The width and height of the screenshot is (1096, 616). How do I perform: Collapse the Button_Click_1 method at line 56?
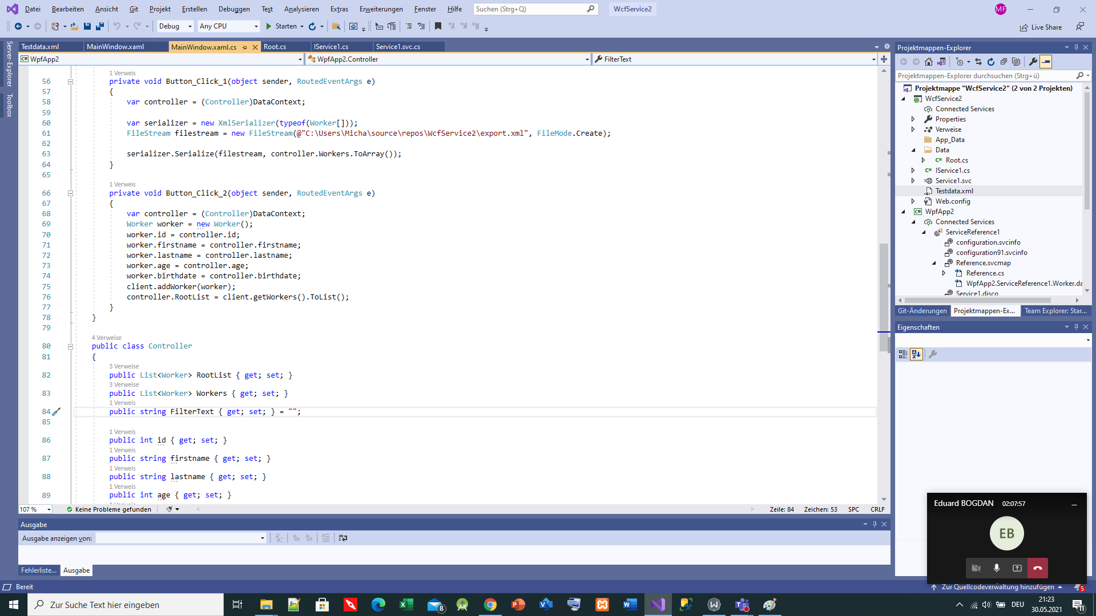click(70, 82)
